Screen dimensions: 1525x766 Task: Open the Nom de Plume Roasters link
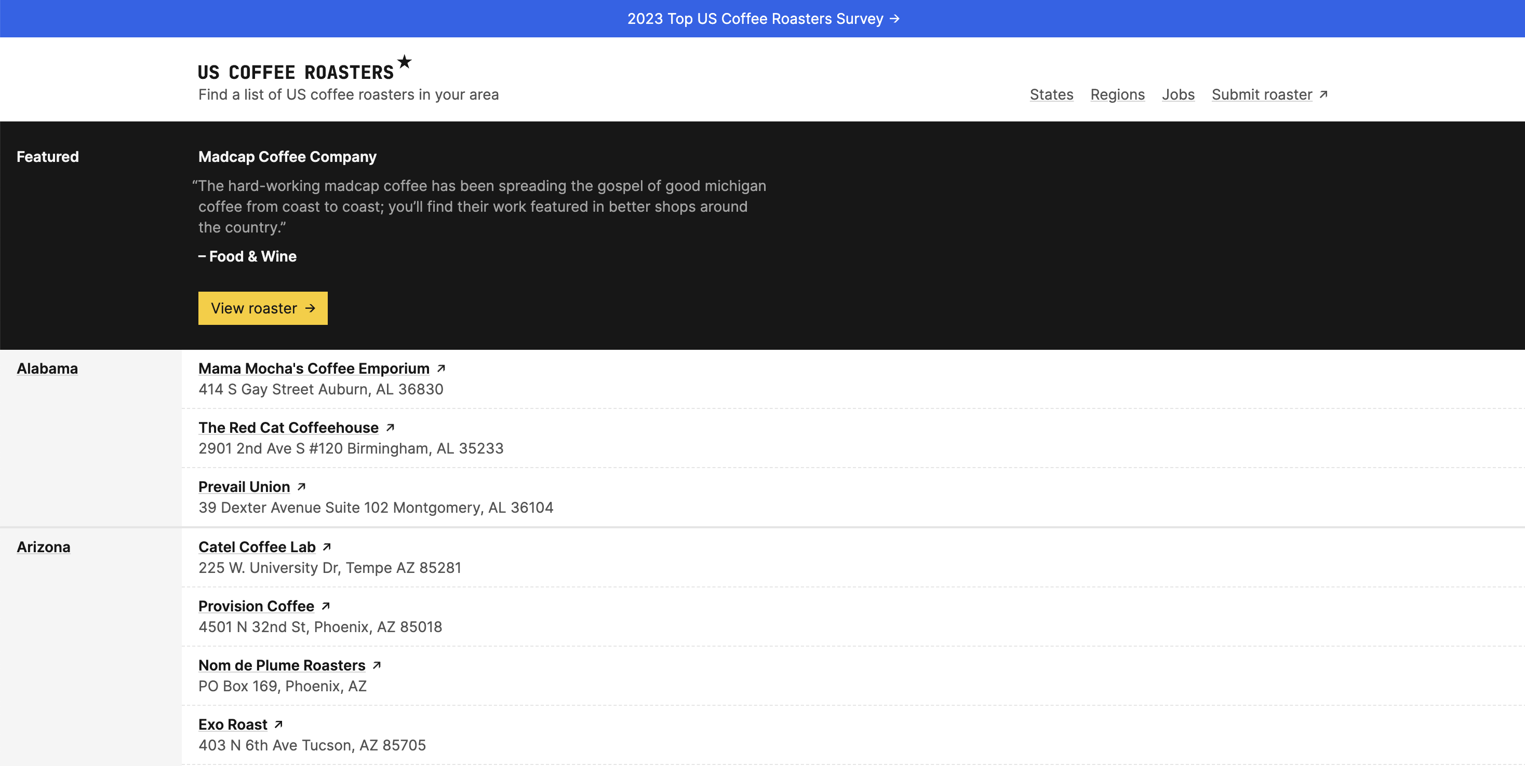[x=282, y=665]
